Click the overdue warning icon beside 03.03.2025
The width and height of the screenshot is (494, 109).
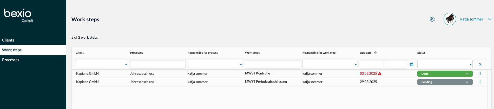(x=380, y=74)
